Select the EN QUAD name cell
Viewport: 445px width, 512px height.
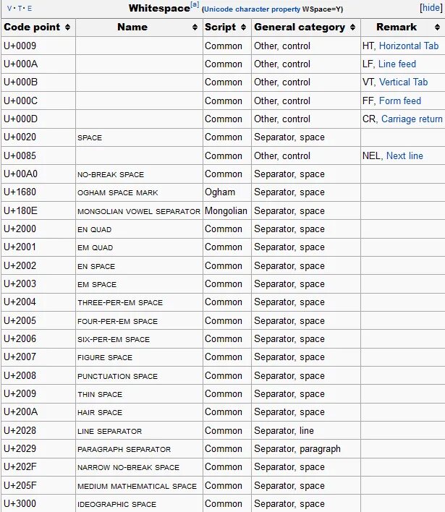(x=139, y=229)
